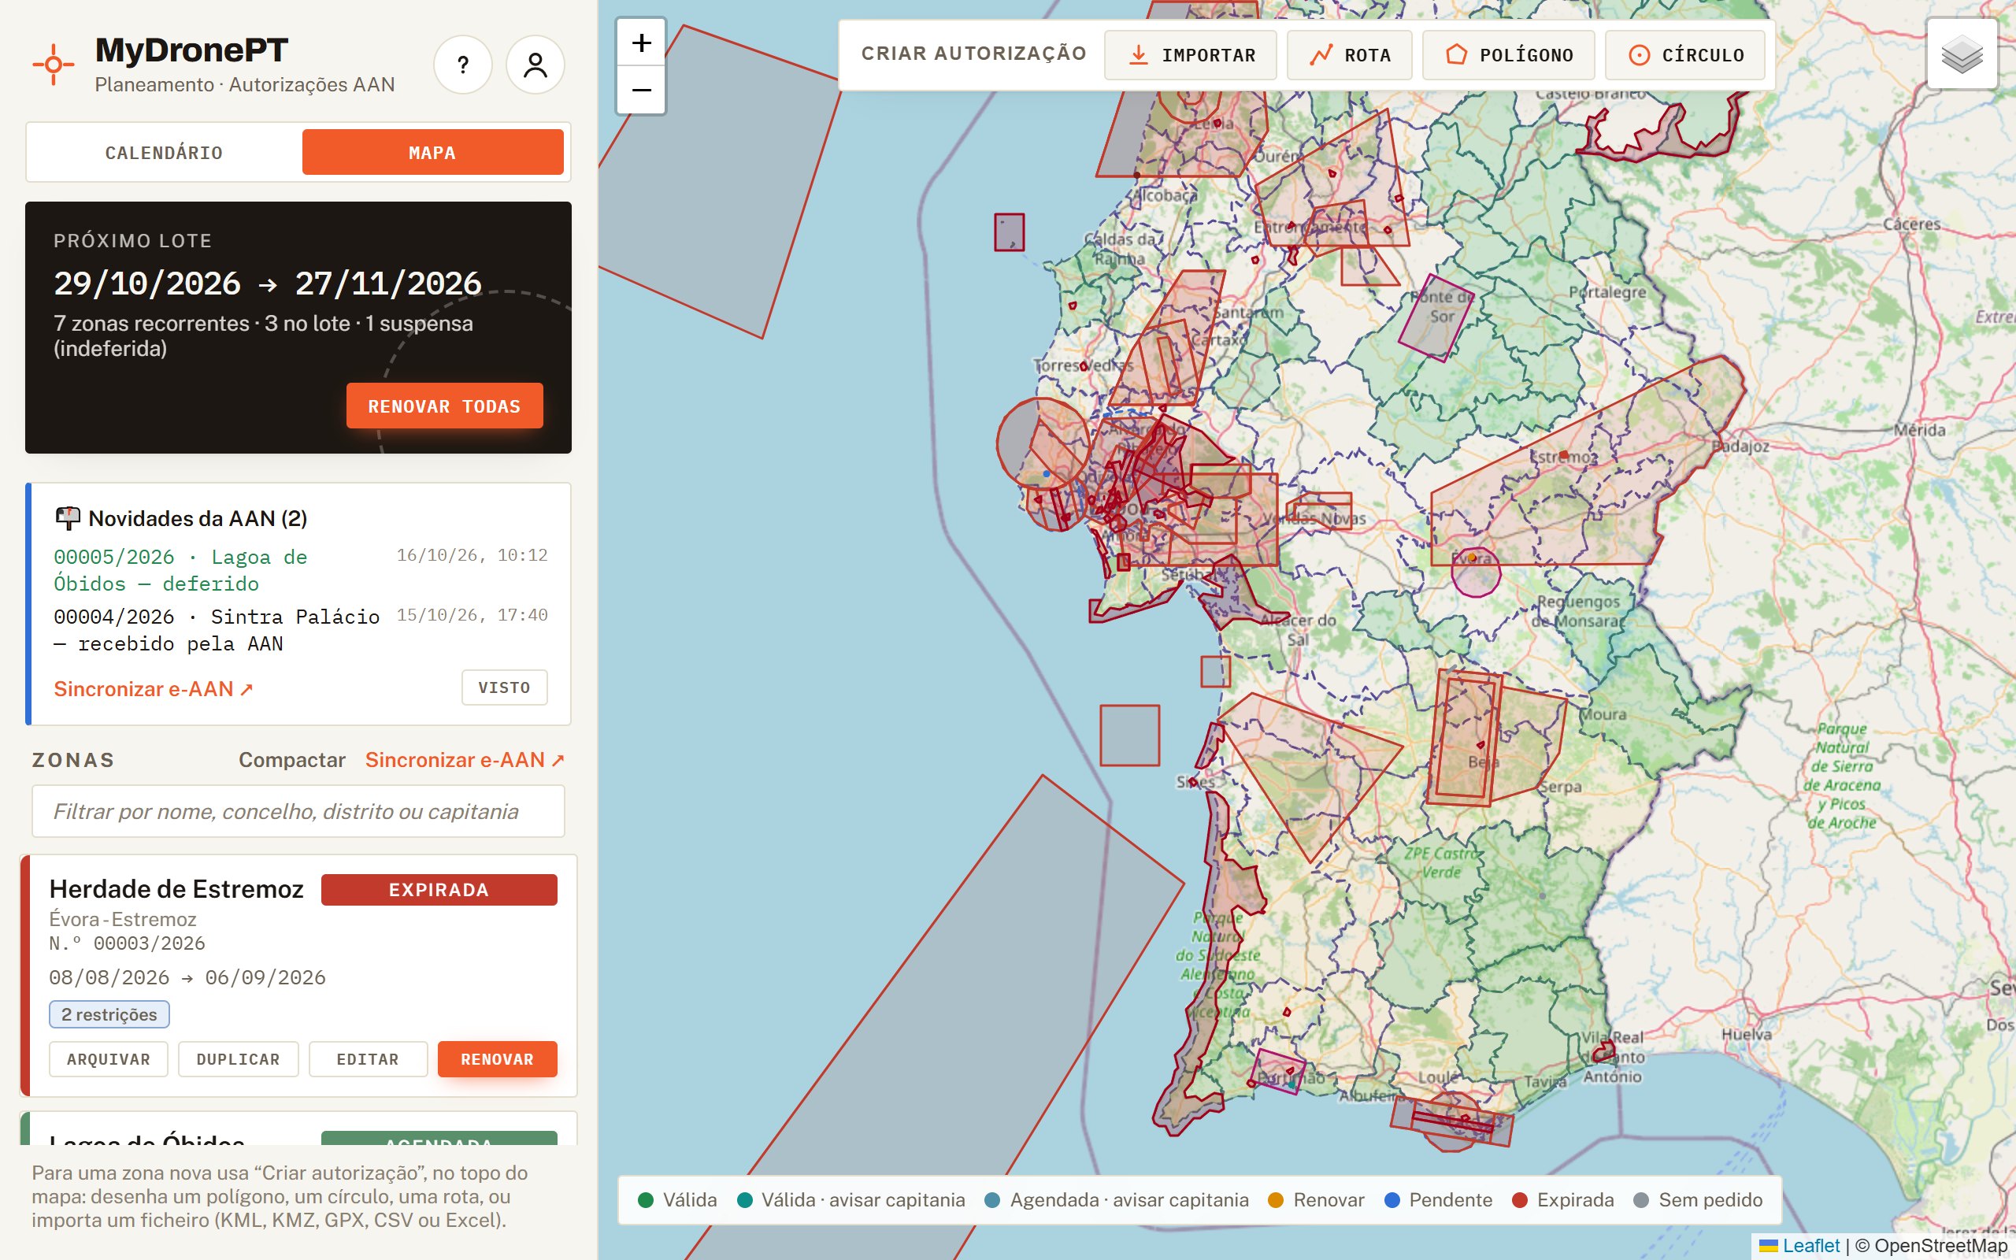Click the Renovar orange legend dot

[1276, 1200]
